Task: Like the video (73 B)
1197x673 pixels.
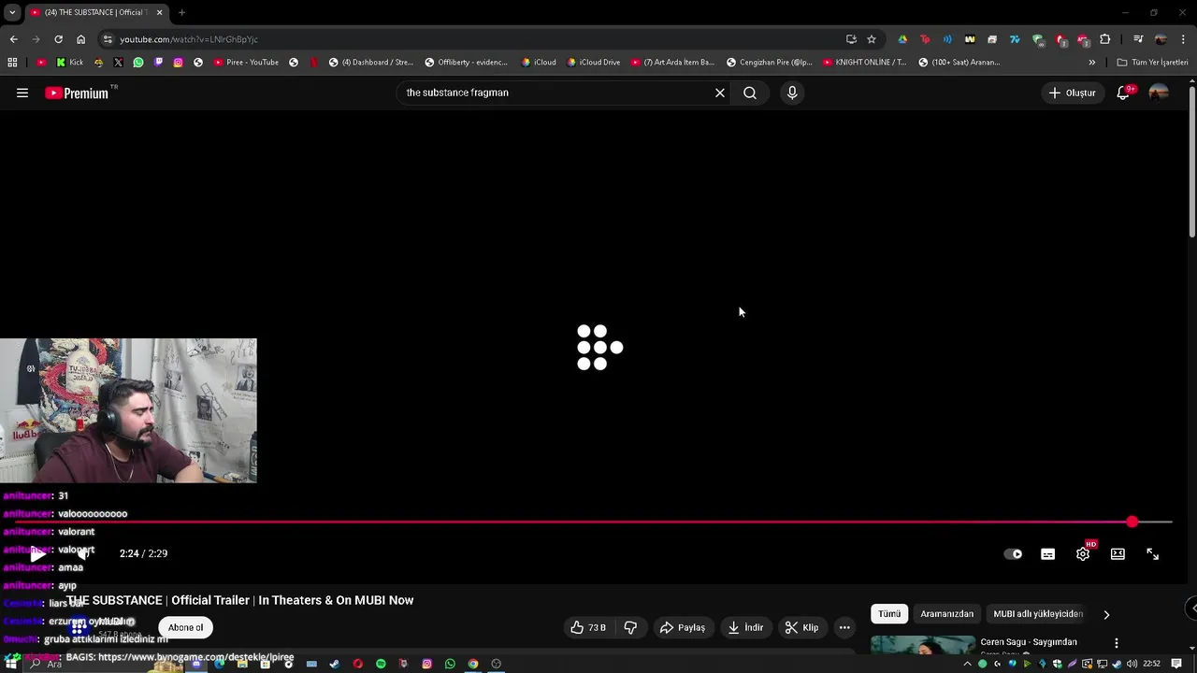Action: tap(588, 627)
